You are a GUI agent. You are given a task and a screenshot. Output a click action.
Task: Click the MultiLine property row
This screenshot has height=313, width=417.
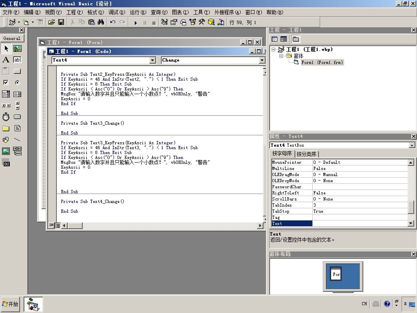coord(339,168)
